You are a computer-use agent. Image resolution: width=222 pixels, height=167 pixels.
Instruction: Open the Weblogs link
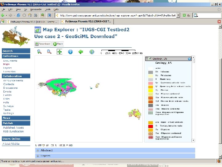point(9,113)
